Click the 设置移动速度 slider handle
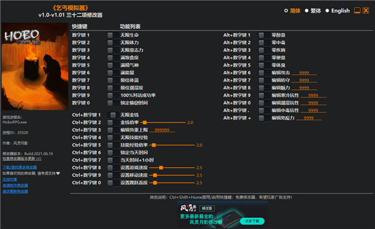 (x=155, y=175)
